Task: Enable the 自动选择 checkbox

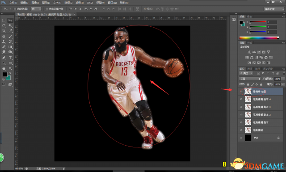Action: pyautogui.click(x=15, y=9)
